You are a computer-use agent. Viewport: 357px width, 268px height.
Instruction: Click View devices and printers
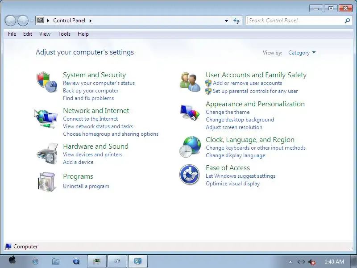click(92, 155)
